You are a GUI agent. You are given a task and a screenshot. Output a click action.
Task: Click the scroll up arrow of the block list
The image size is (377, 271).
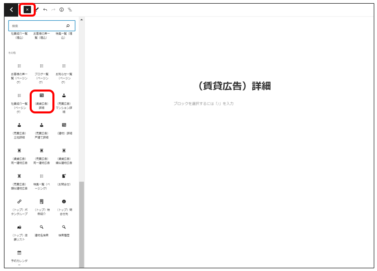coord(82,19)
